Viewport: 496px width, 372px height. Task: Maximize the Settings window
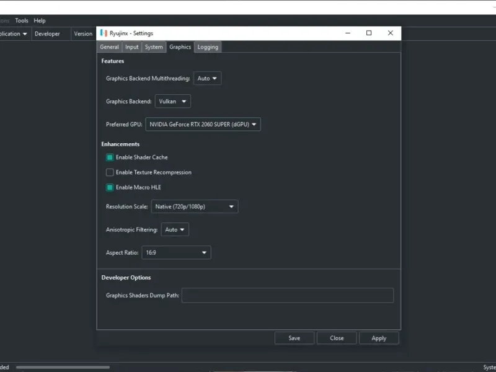tap(369, 33)
